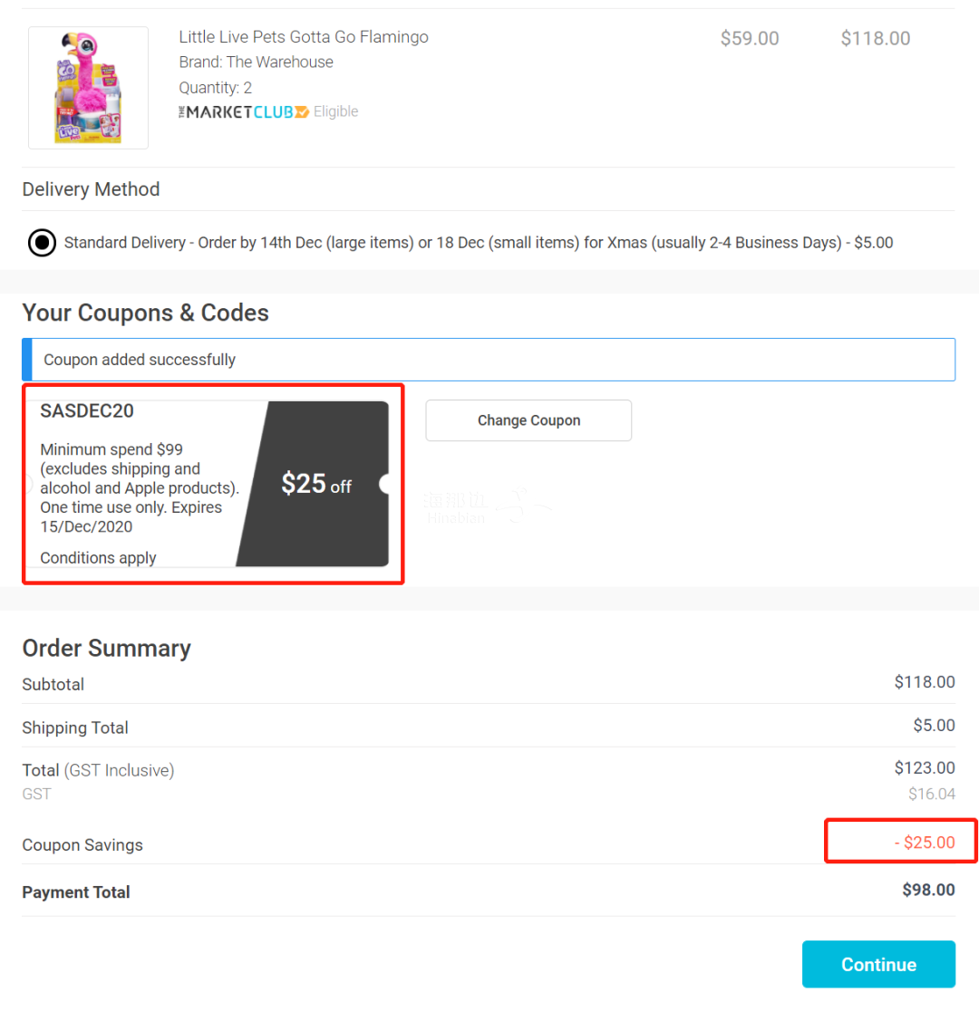This screenshot has height=1012, width=979.
Task: Click the flamingo product thumbnail image
Action: click(x=88, y=88)
